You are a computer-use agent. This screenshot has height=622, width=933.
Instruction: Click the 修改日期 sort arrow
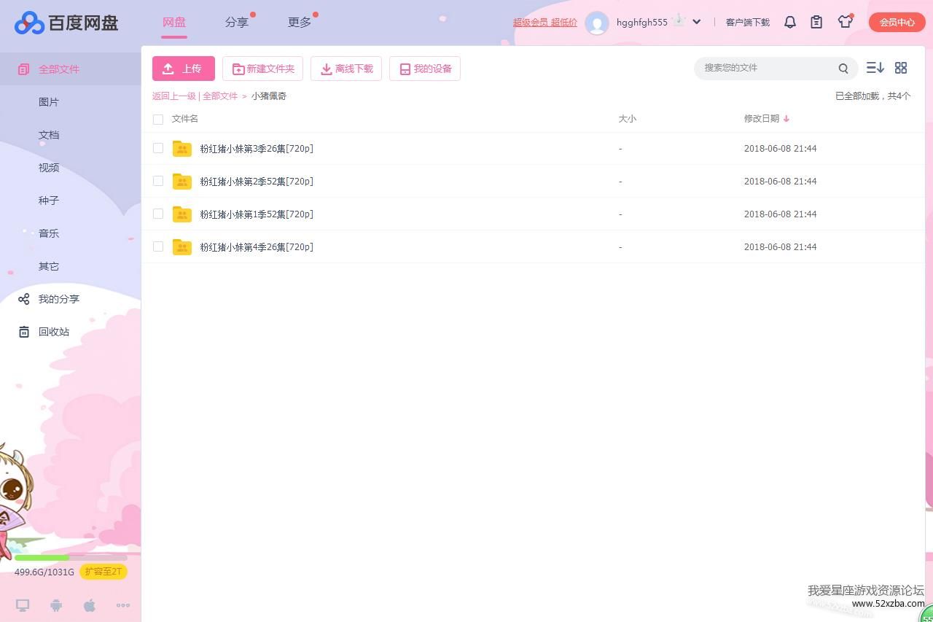click(x=786, y=119)
